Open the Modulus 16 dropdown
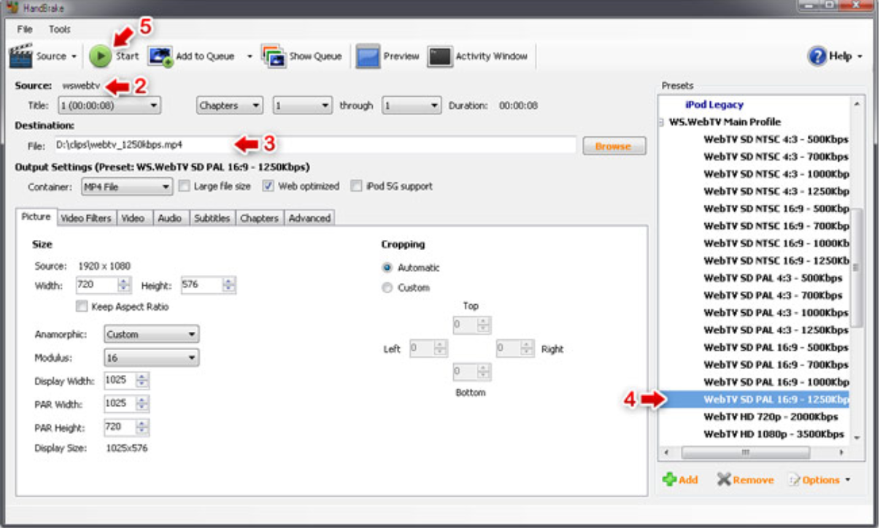880x528 pixels. coord(152,358)
